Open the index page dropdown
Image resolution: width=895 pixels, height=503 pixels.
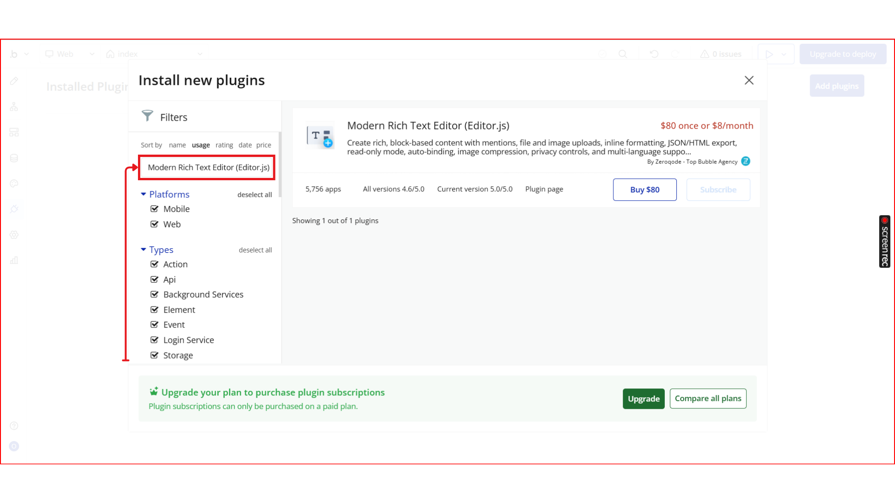tap(154, 54)
